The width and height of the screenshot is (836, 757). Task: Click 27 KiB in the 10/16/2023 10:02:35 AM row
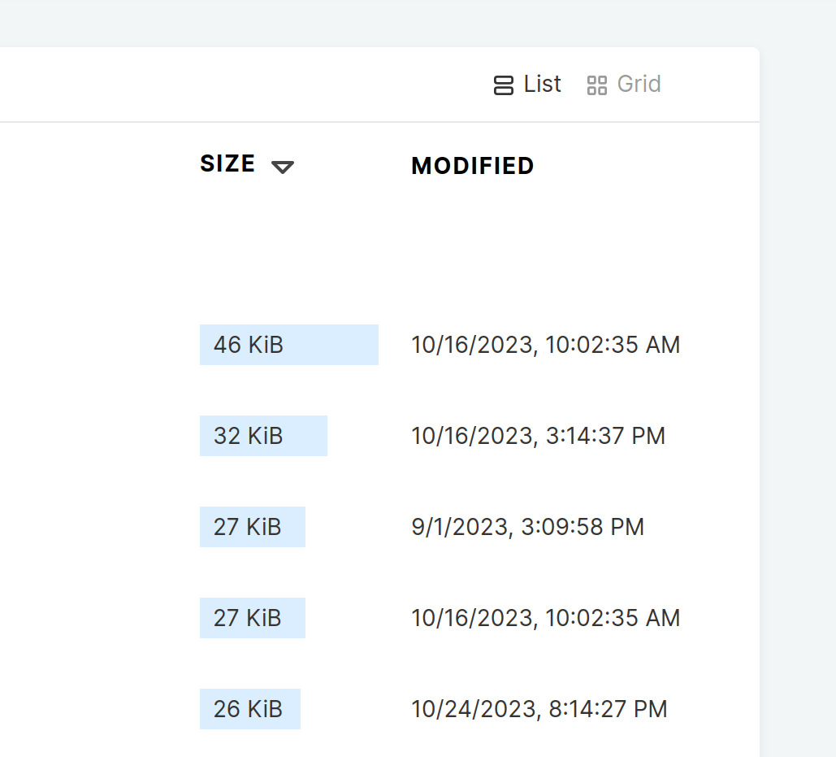point(248,618)
